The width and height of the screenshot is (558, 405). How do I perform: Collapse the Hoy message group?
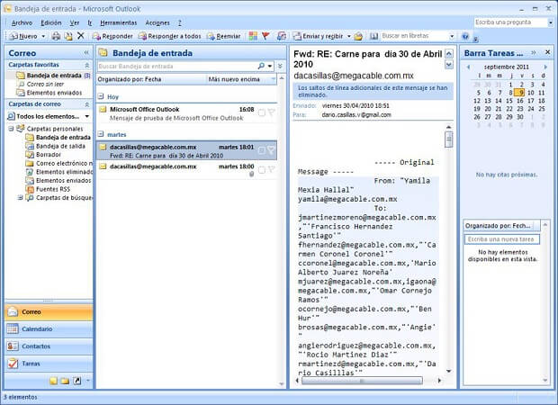[x=101, y=96]
